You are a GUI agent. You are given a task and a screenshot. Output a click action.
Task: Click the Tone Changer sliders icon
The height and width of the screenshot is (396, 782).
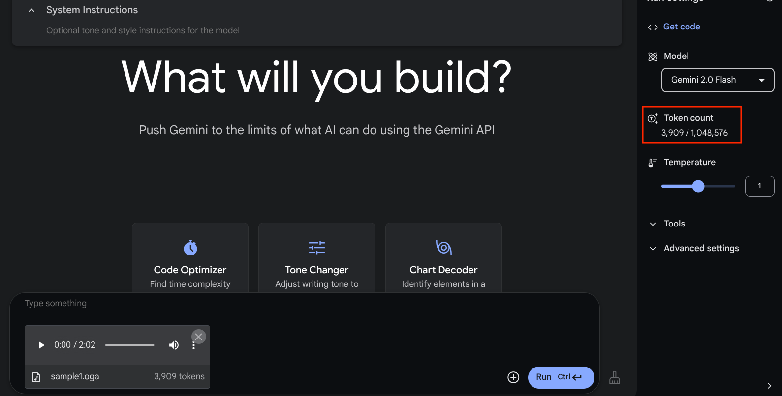coord(317,248)
